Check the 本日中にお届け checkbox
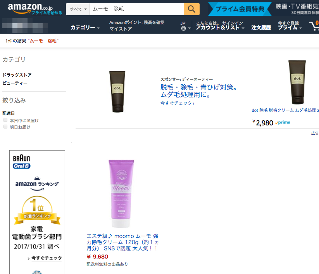 pos(5,120)
